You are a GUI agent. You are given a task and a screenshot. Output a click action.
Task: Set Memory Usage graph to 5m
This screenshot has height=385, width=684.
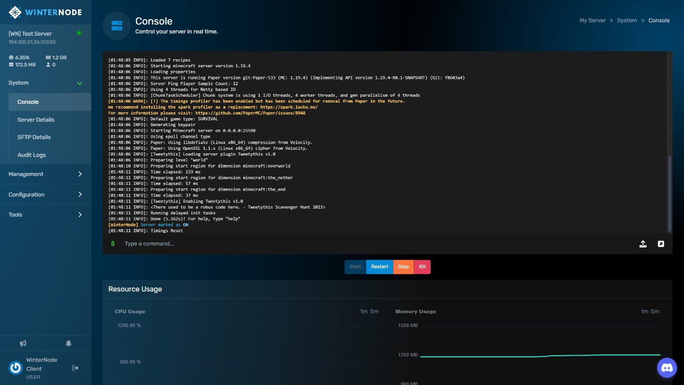coord(655,311)
